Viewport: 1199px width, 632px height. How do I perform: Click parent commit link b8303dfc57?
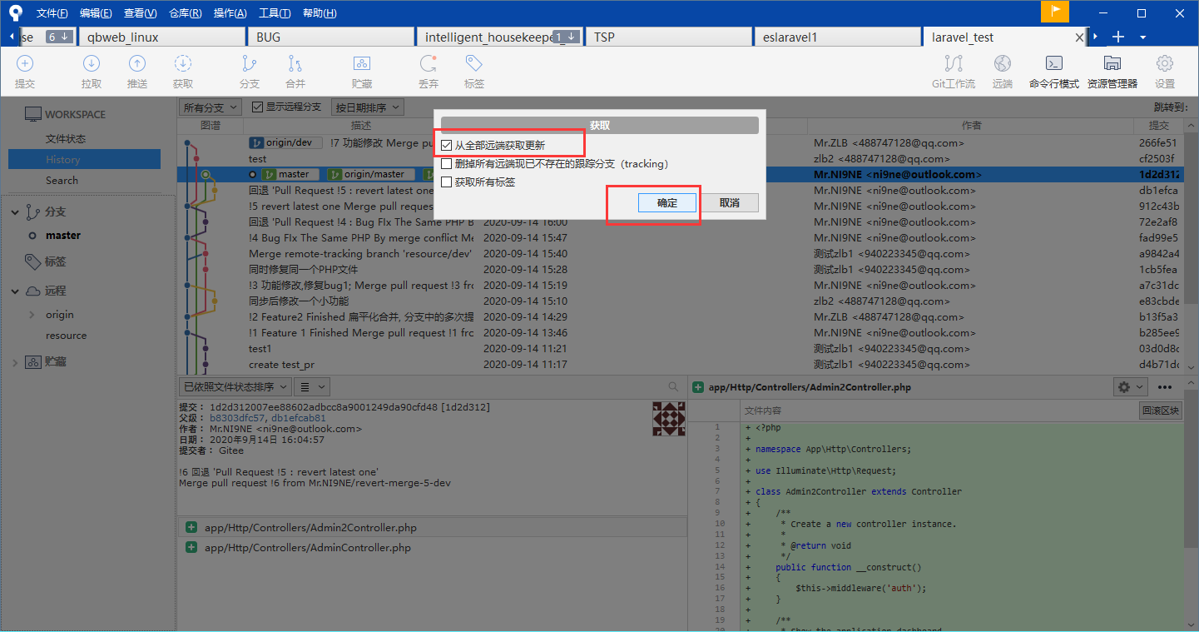237,418
